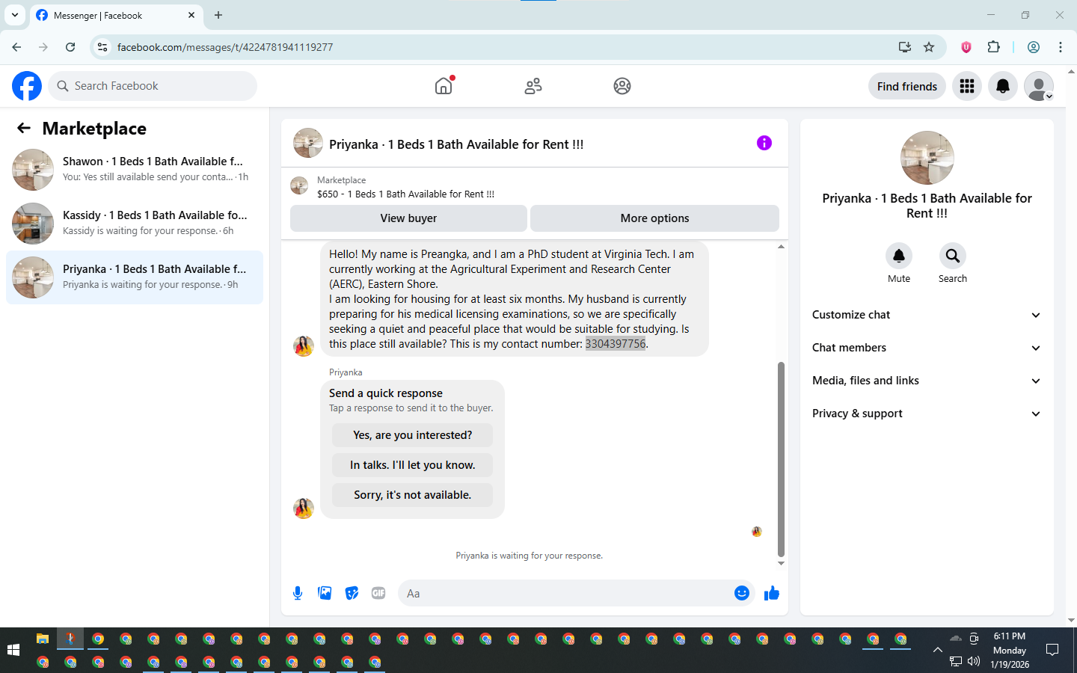1077x673 pixels.
Task: Open the $650 Marketplace listing link
Action: click(x=405, y=194)
